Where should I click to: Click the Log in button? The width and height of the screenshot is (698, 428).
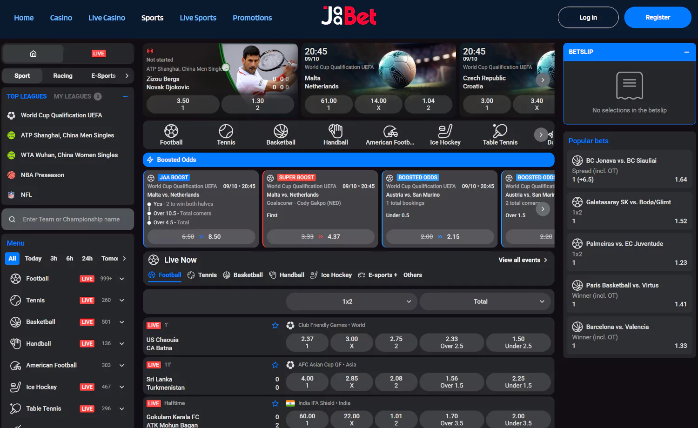click(588, 18)
